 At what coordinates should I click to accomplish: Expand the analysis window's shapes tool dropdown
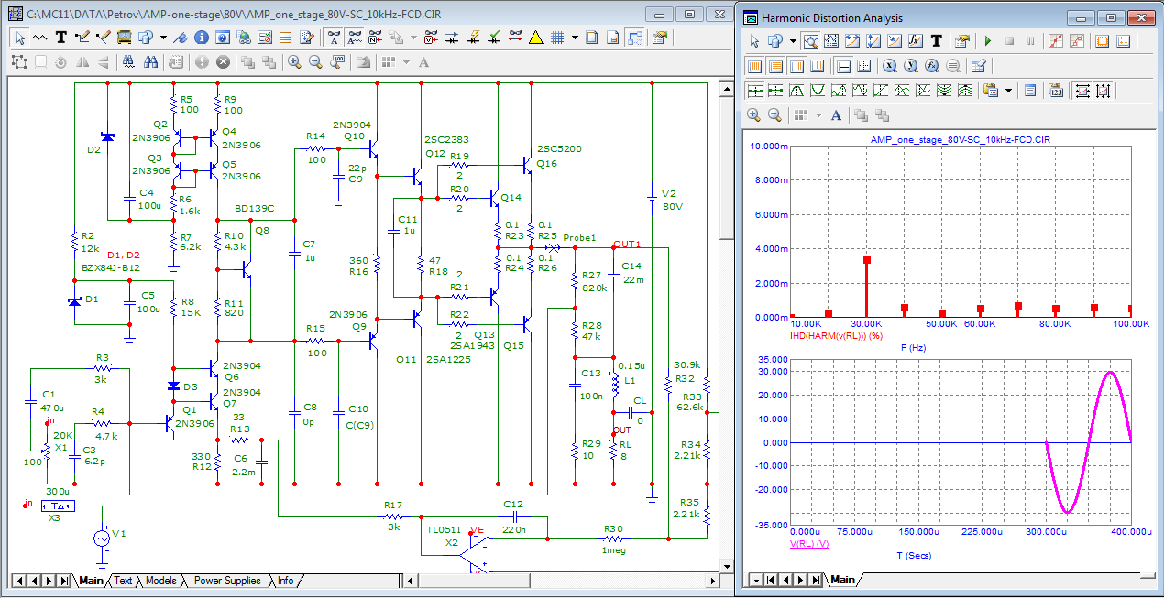click(x=793, y=41)
